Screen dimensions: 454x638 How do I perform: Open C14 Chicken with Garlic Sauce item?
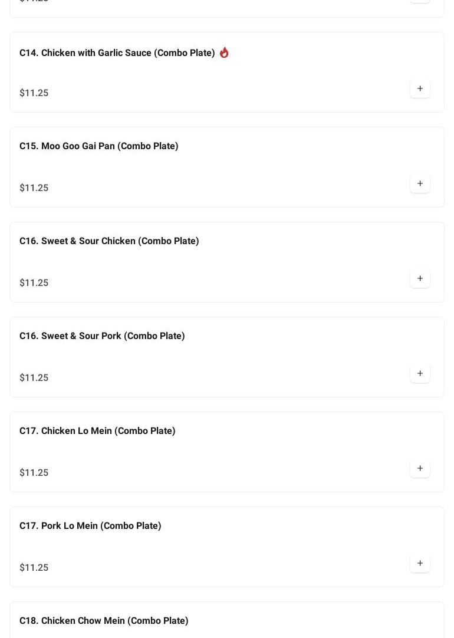click(117, 53)
